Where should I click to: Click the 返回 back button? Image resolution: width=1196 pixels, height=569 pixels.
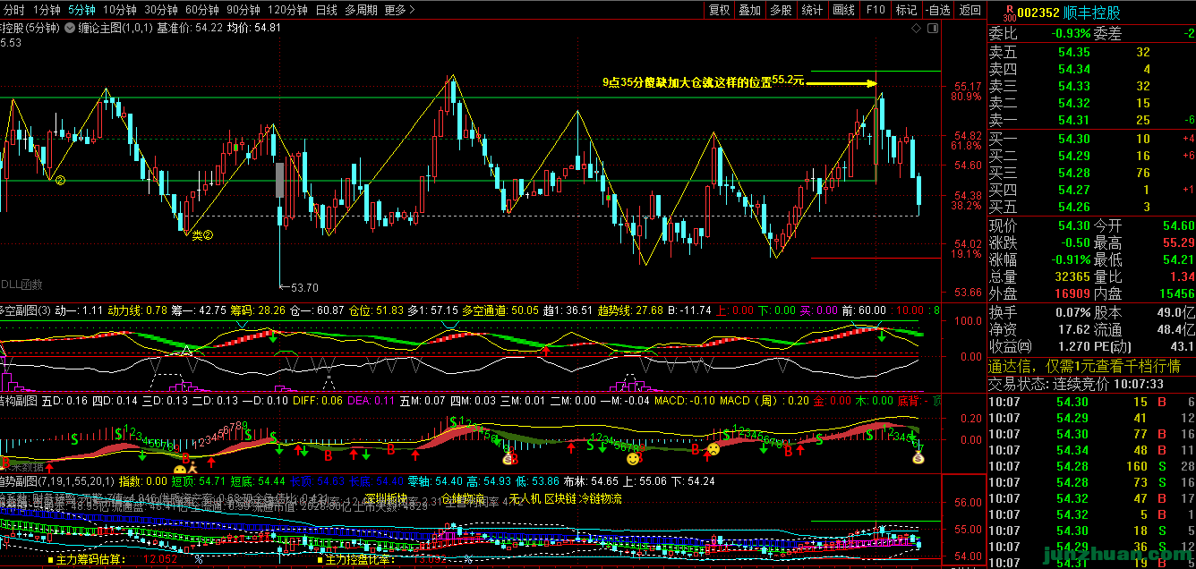pyautogui.click(x=970, y=10)
